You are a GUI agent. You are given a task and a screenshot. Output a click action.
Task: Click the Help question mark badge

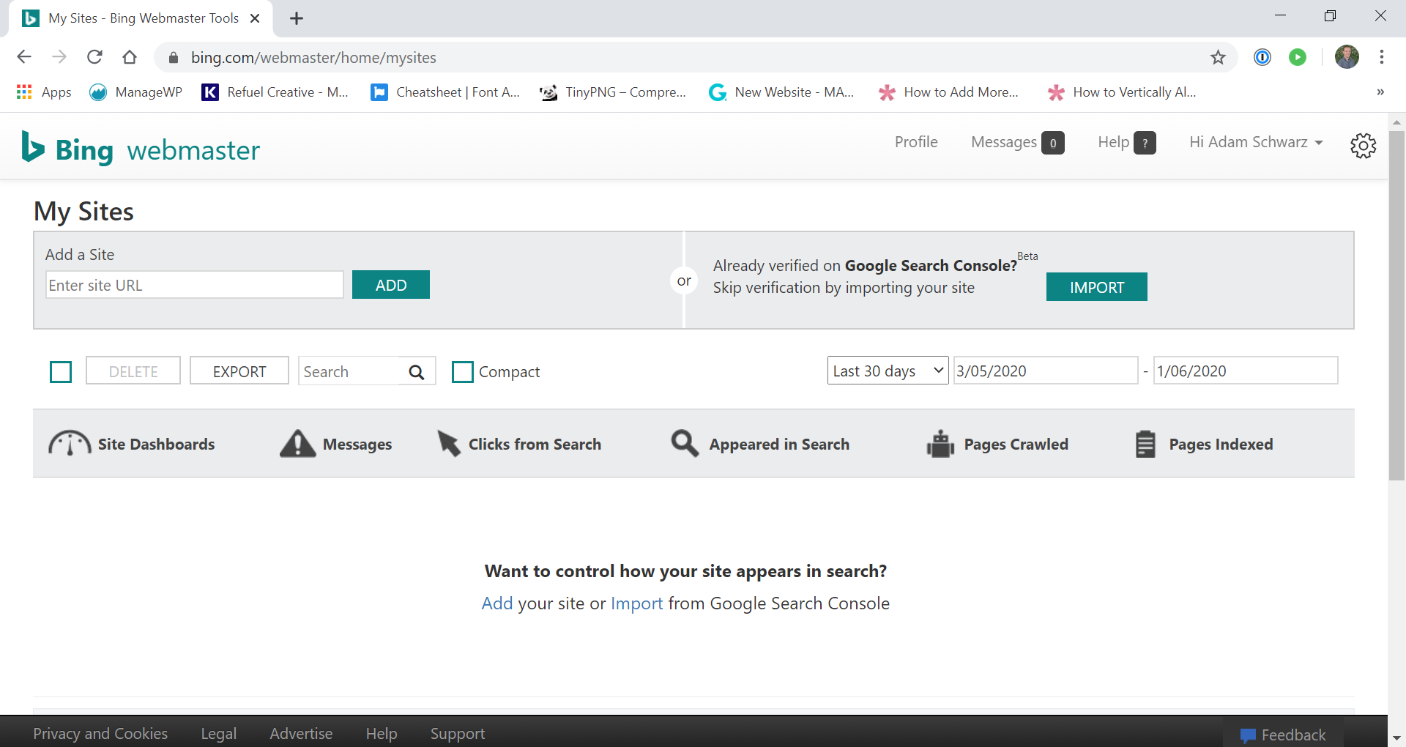tap(1145, 143)
